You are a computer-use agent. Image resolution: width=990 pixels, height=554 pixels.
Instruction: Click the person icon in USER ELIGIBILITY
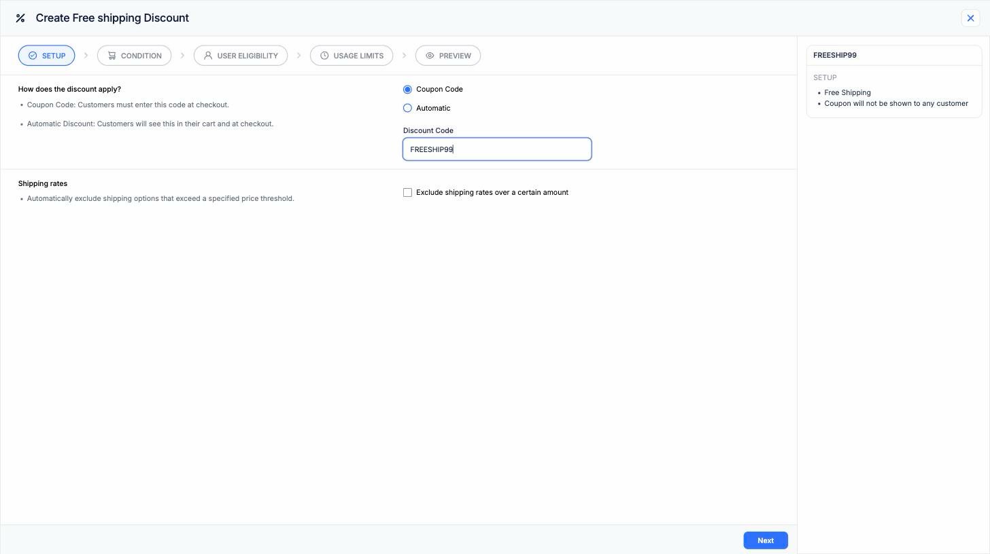click(208, 56)
